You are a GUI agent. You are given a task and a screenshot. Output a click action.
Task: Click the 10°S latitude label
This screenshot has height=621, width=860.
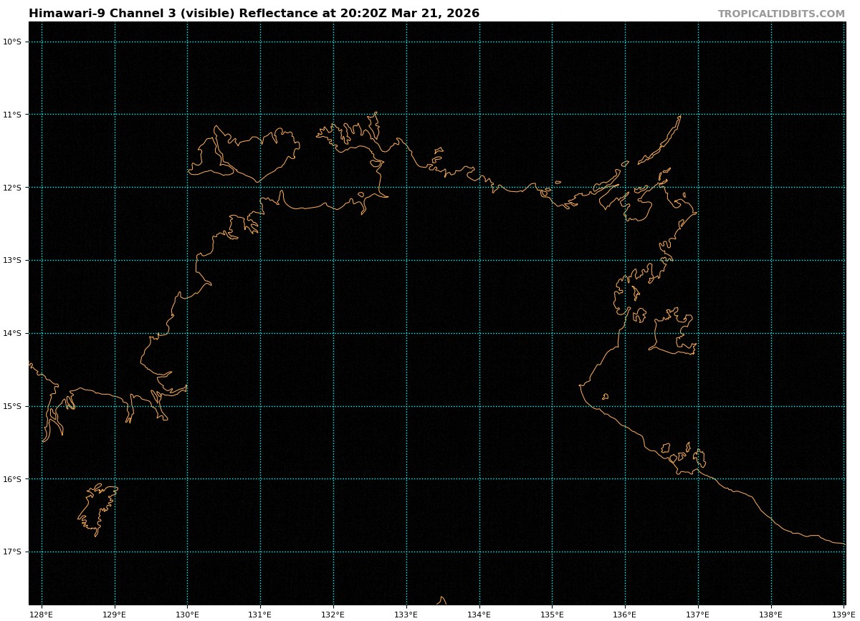(x=12, y=42)
